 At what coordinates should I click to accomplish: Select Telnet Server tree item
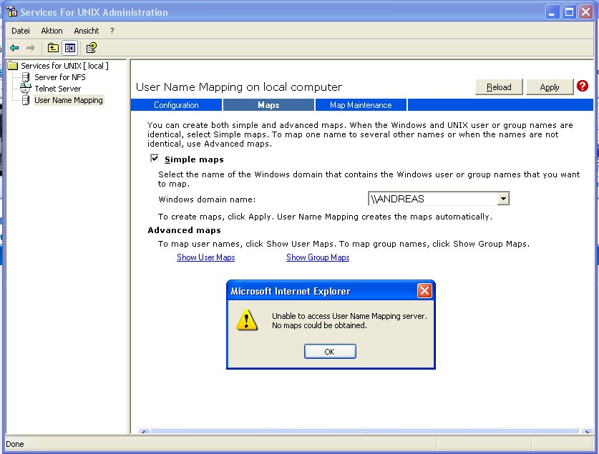point(58,89)
